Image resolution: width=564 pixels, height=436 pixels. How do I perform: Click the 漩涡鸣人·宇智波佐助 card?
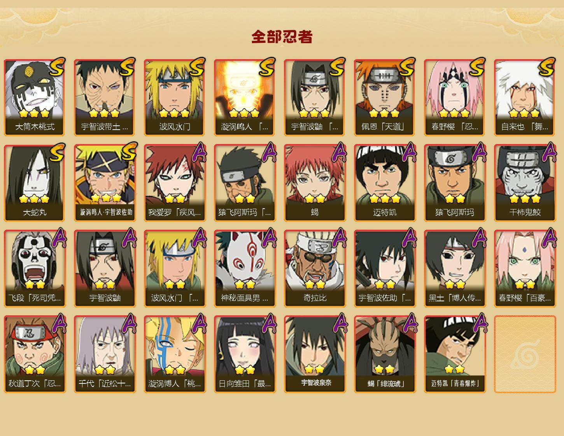click(x=105, y=183)
